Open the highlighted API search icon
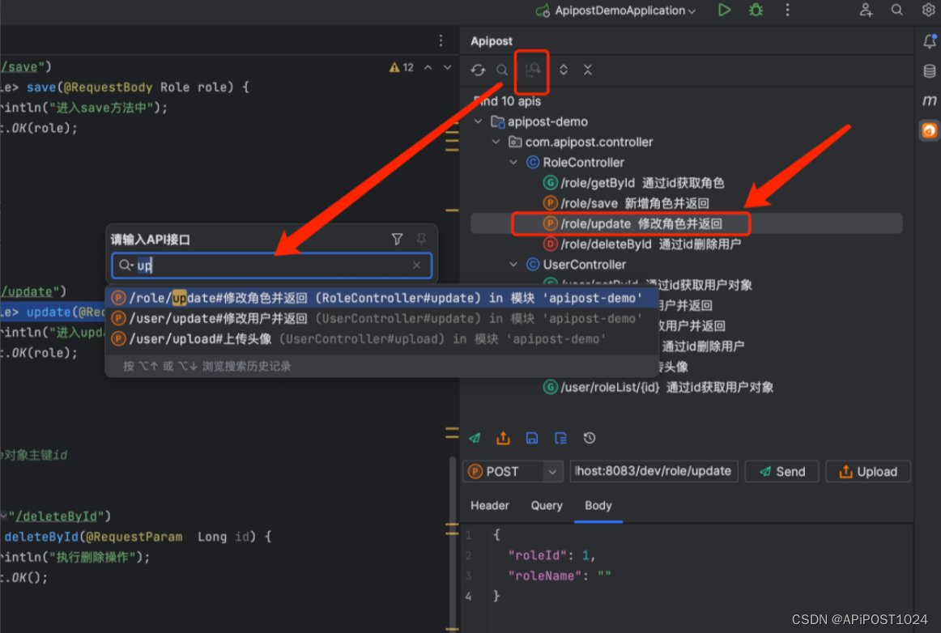Image resolution: width=941 pixels, height=633 pixels. point(531,70)
